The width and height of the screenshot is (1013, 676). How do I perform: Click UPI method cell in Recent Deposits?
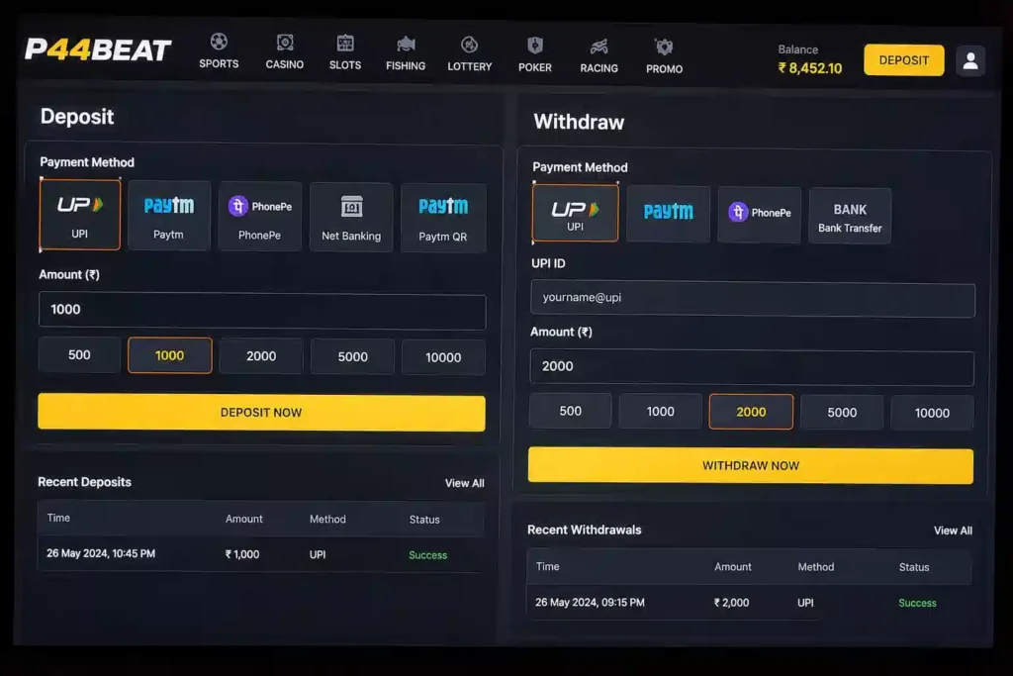point(318,554)
